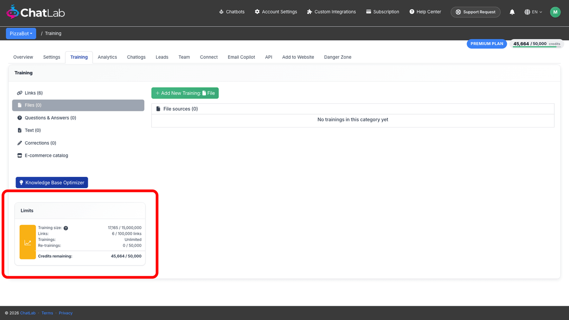The width and height of the screenshot is (569, 320).
Task: Open the Privacy link in footer
Action: point(65,313)
